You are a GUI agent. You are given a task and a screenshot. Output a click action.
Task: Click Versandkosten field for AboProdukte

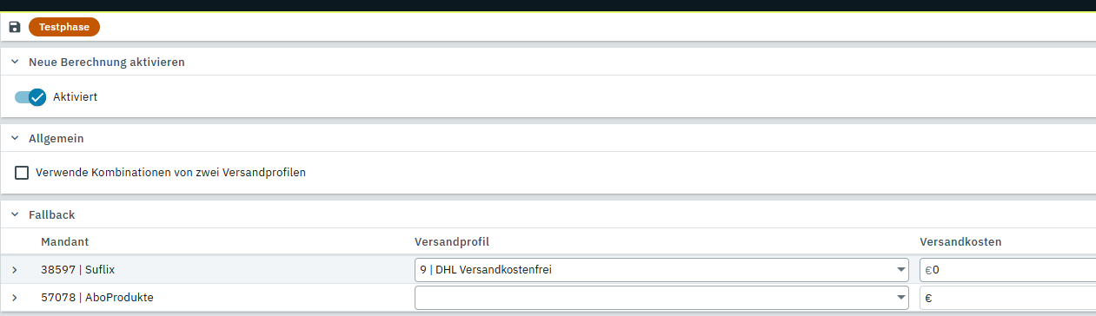1007,298
